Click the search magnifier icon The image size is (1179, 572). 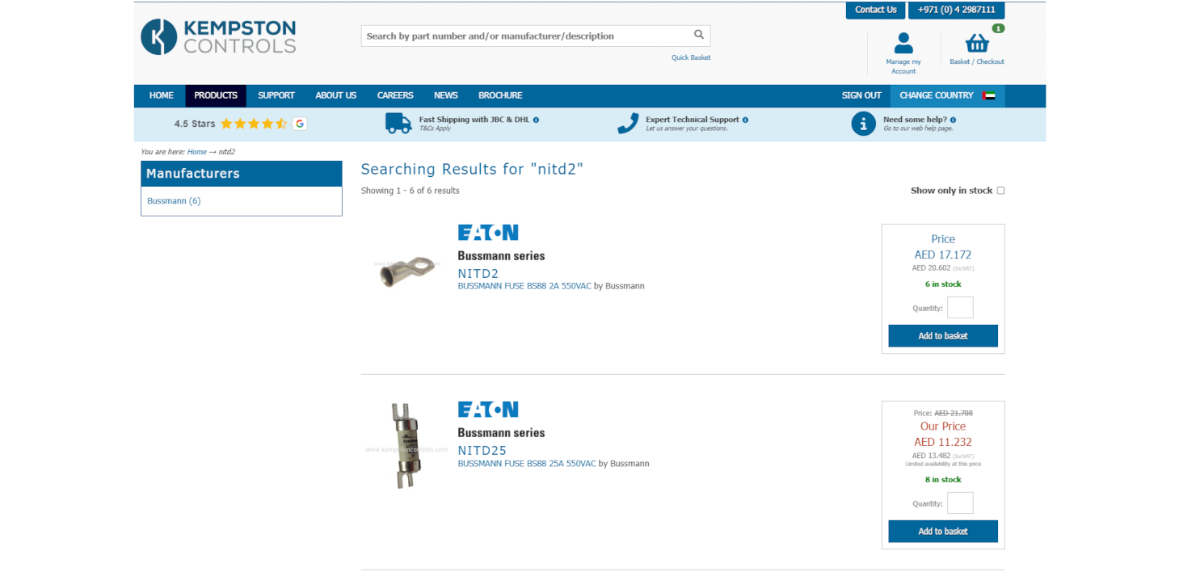click(x=698, y=35)
